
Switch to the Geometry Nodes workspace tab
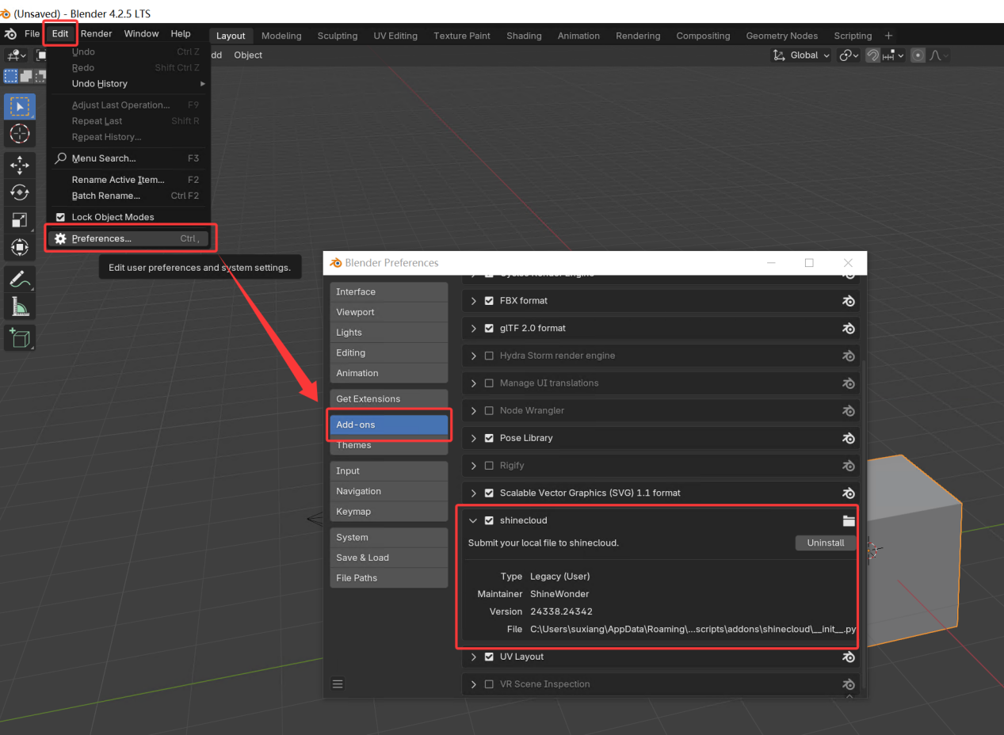(782, 36)
